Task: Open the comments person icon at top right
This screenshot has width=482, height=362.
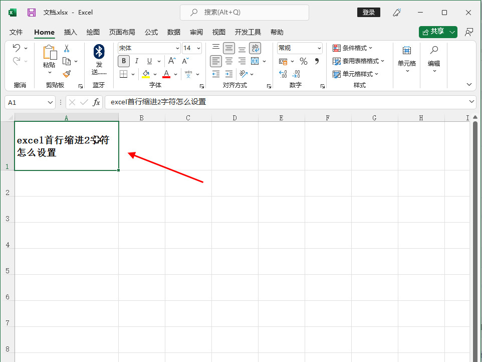Action: click(469, 32)
